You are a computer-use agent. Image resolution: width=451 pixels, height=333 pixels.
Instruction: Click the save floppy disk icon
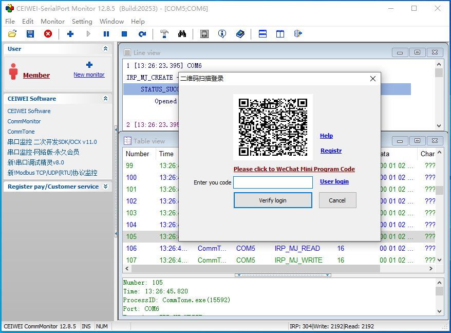(x=30, y=34)
